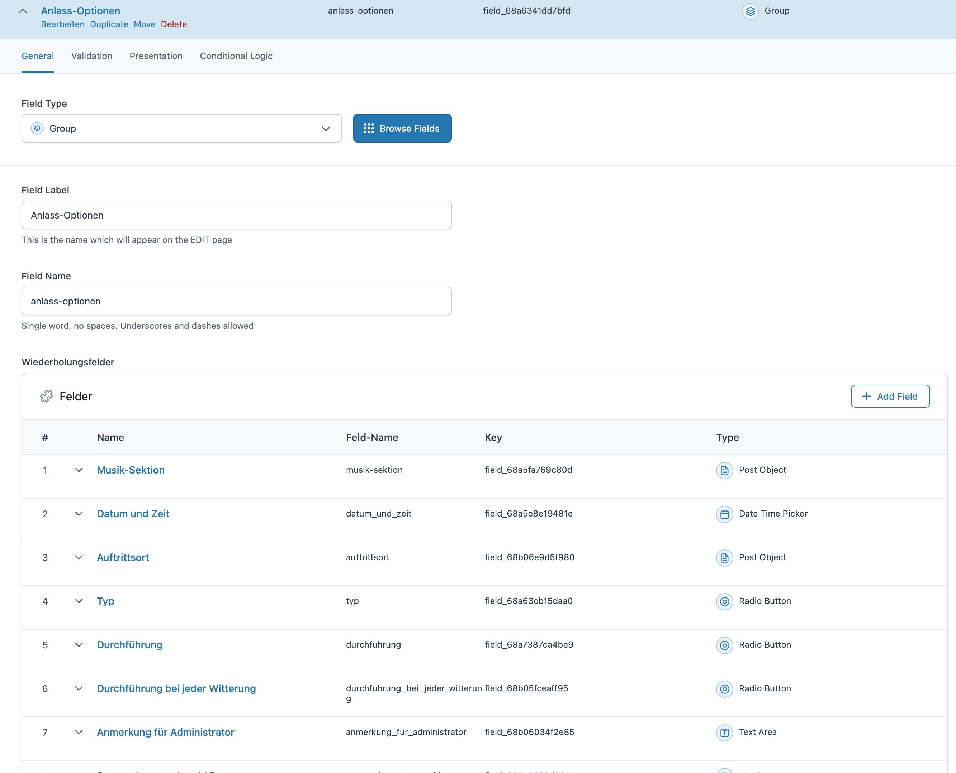
Task: Open the Field Type dropdown showing Group
Action: [x=181, y=129]
